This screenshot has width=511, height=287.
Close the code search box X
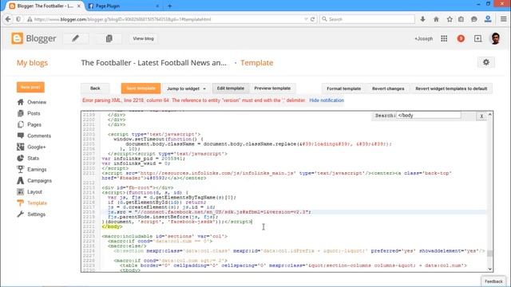click(x=481, y=116)
